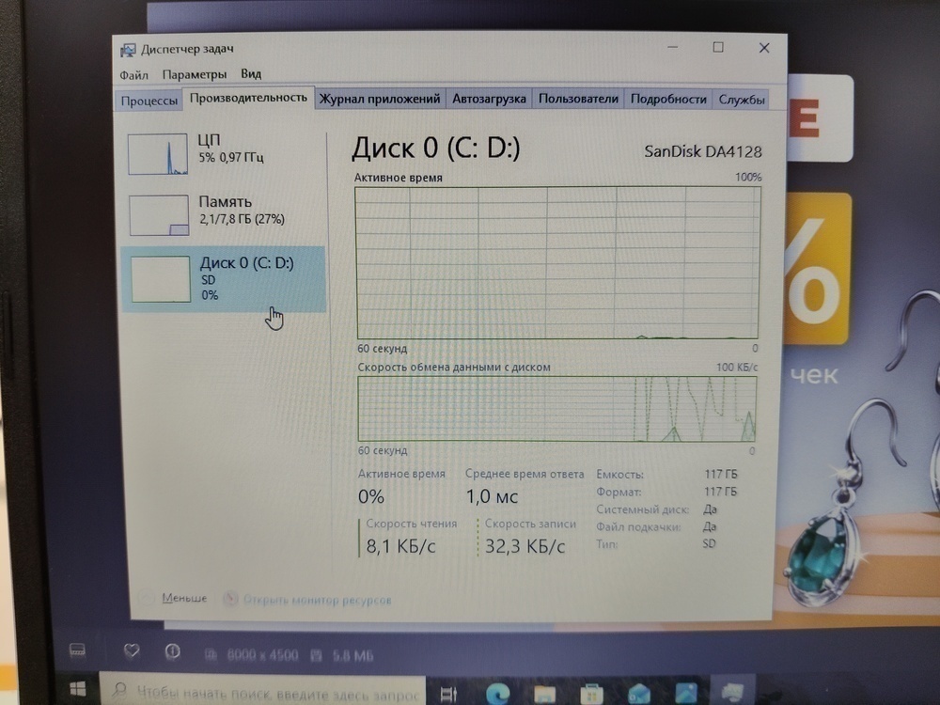Go to the Службы tab
940x705 pixels.
click(742, 100)
